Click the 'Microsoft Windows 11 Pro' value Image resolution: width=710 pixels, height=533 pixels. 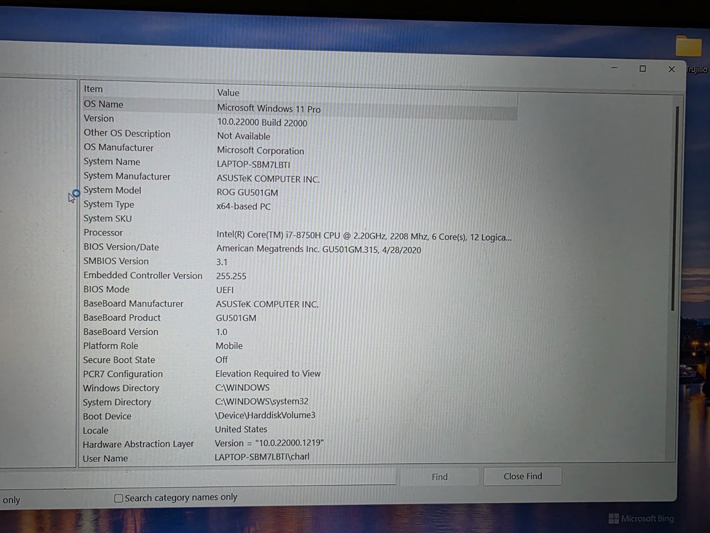click(x=269, y=109)
